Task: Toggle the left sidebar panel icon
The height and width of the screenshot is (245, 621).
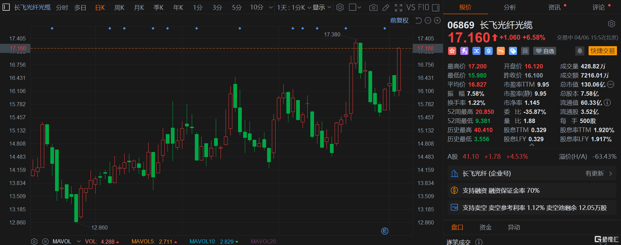Action: pyautogui.click(x=6, y=7)
